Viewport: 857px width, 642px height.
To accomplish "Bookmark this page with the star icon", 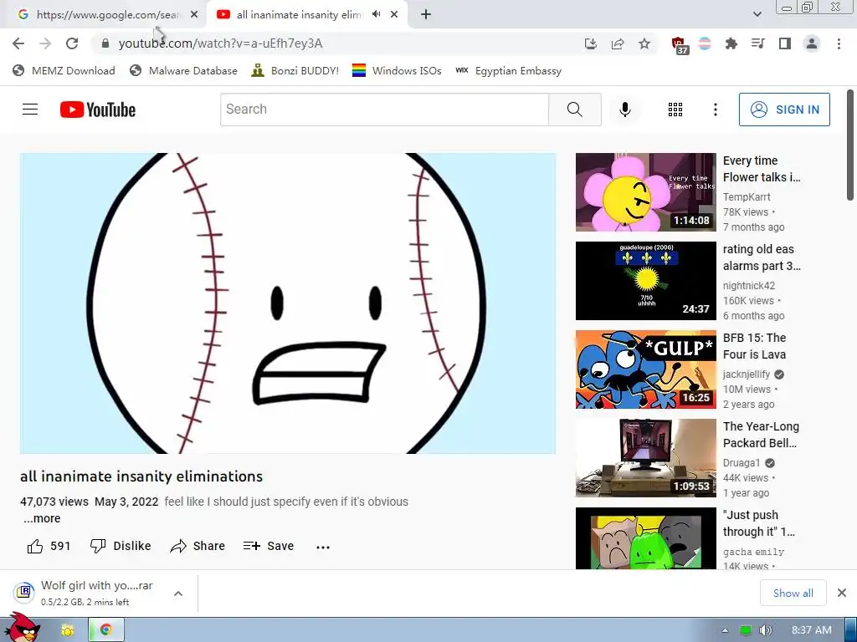I will pos(644,43).
